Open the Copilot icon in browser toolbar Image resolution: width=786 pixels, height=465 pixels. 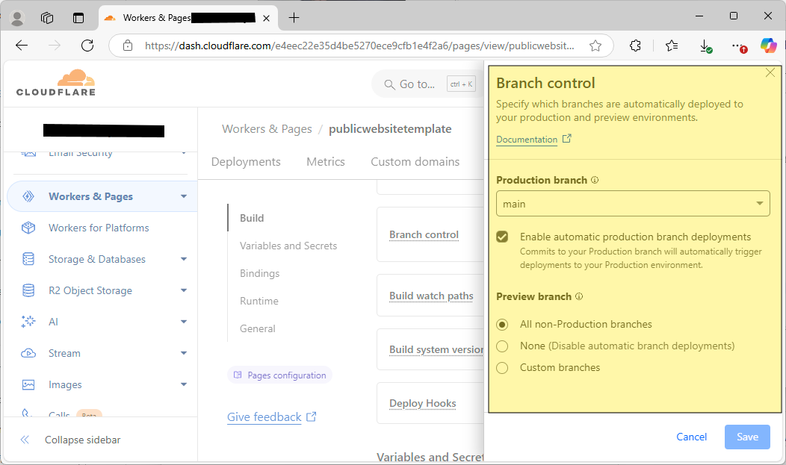coord(768,46)
